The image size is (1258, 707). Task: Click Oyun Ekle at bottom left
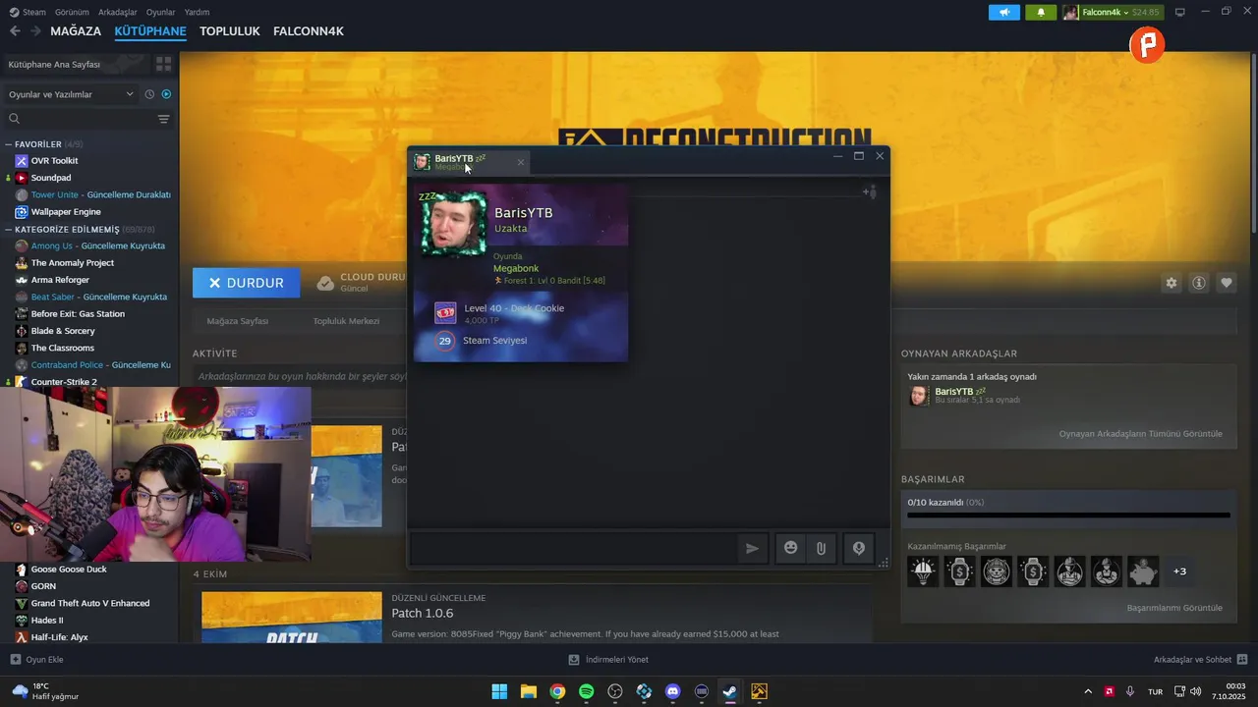[x=36, y=660]
